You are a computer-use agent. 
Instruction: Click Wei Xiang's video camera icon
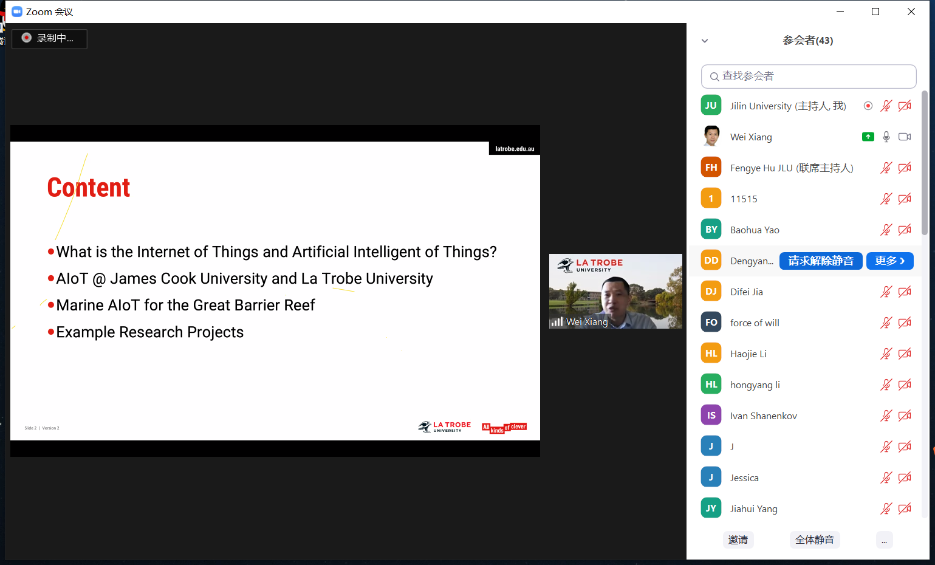pyautogui.click(x=905, y=137)
